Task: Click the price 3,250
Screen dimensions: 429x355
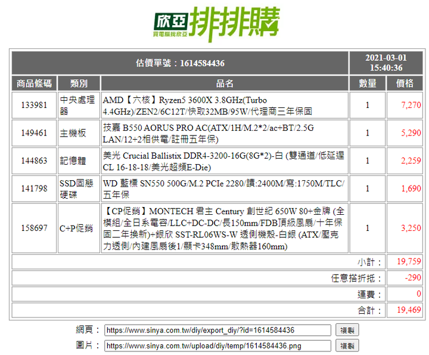Action: 411,228
